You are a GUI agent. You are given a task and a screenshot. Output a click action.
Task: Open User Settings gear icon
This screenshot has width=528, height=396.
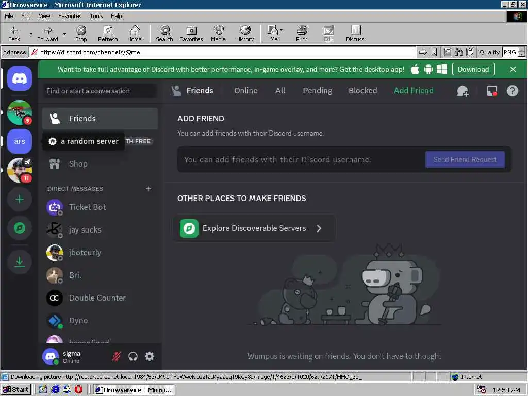[150, 356]
